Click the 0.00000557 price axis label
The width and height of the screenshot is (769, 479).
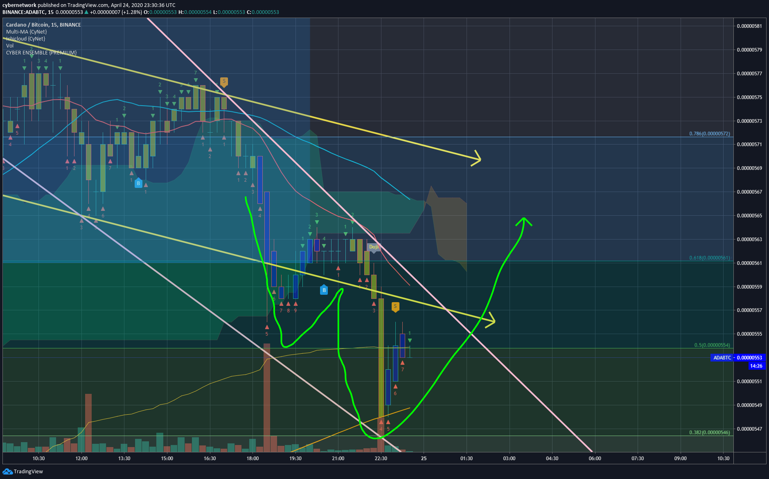[749, 310]
